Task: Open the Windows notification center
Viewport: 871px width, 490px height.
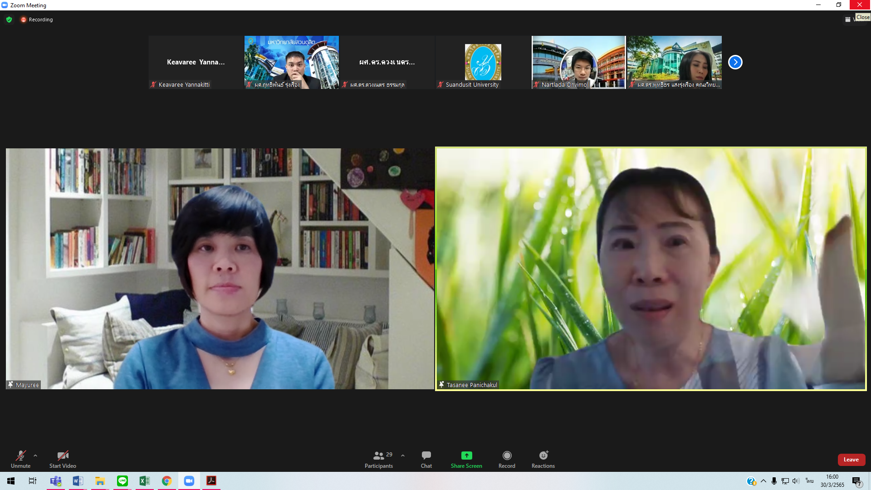Action: [856, 481]
